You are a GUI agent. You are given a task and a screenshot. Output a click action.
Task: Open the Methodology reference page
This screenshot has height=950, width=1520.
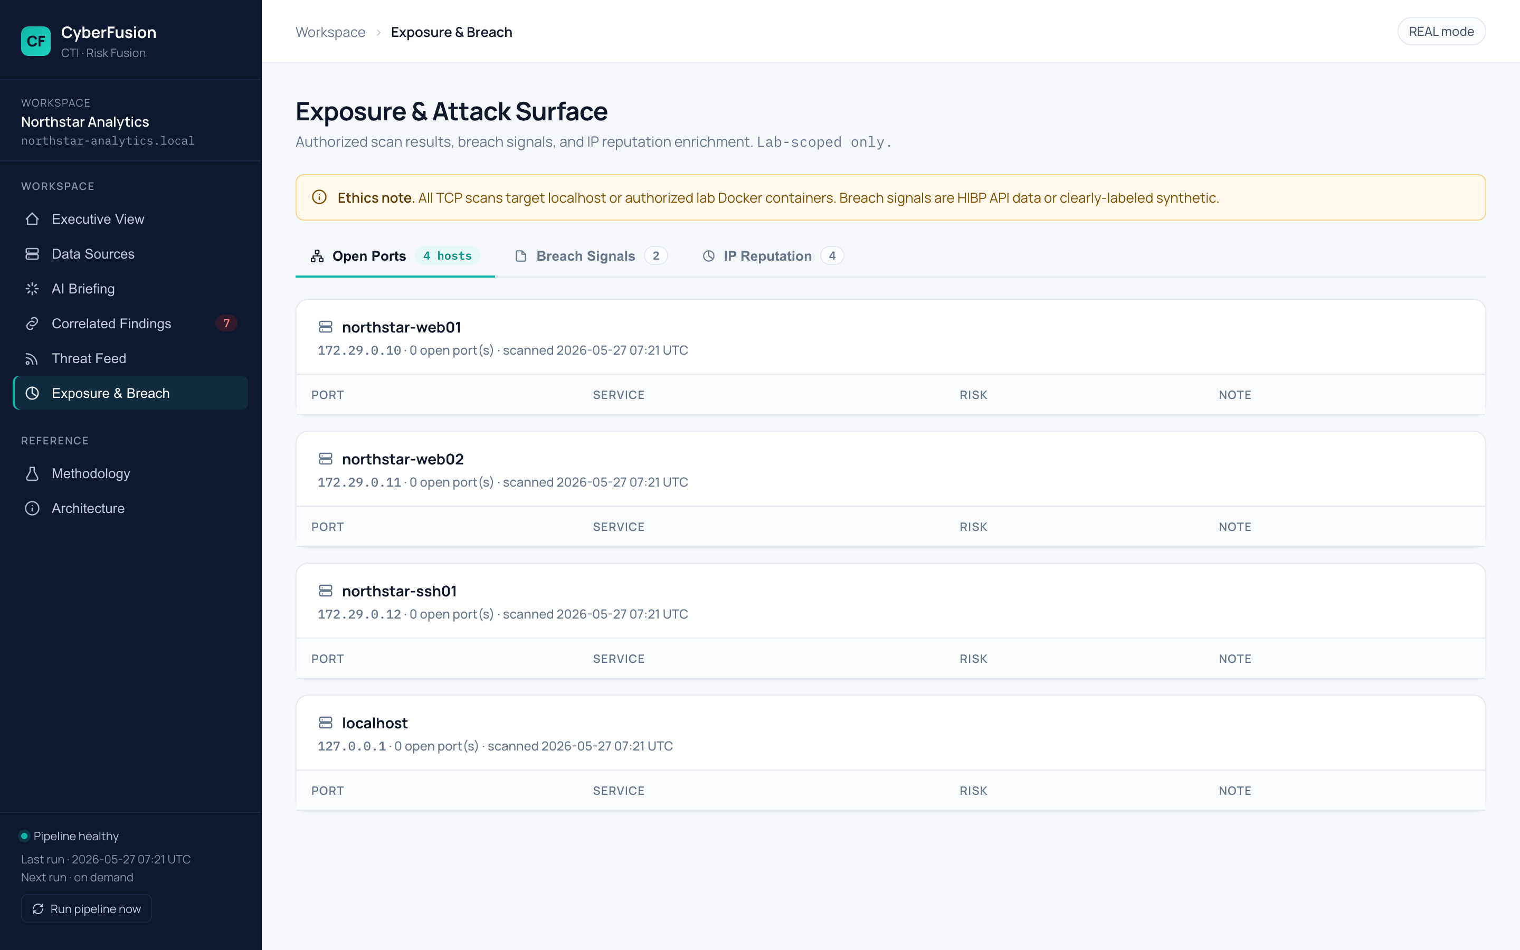130,474
